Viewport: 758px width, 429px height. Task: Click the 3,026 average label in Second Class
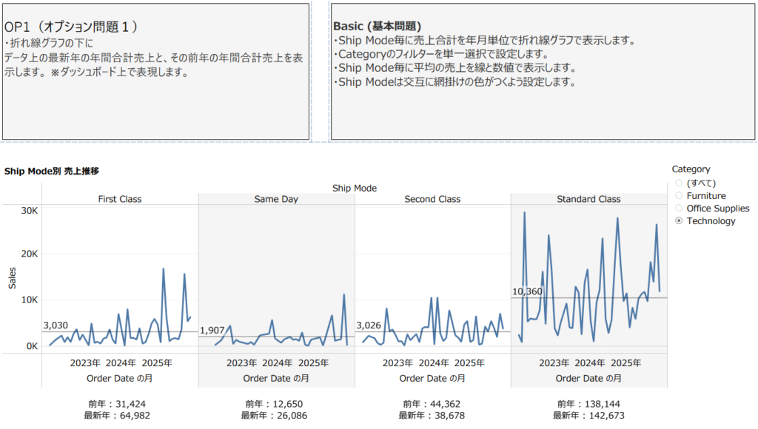(x=369, y=325)
